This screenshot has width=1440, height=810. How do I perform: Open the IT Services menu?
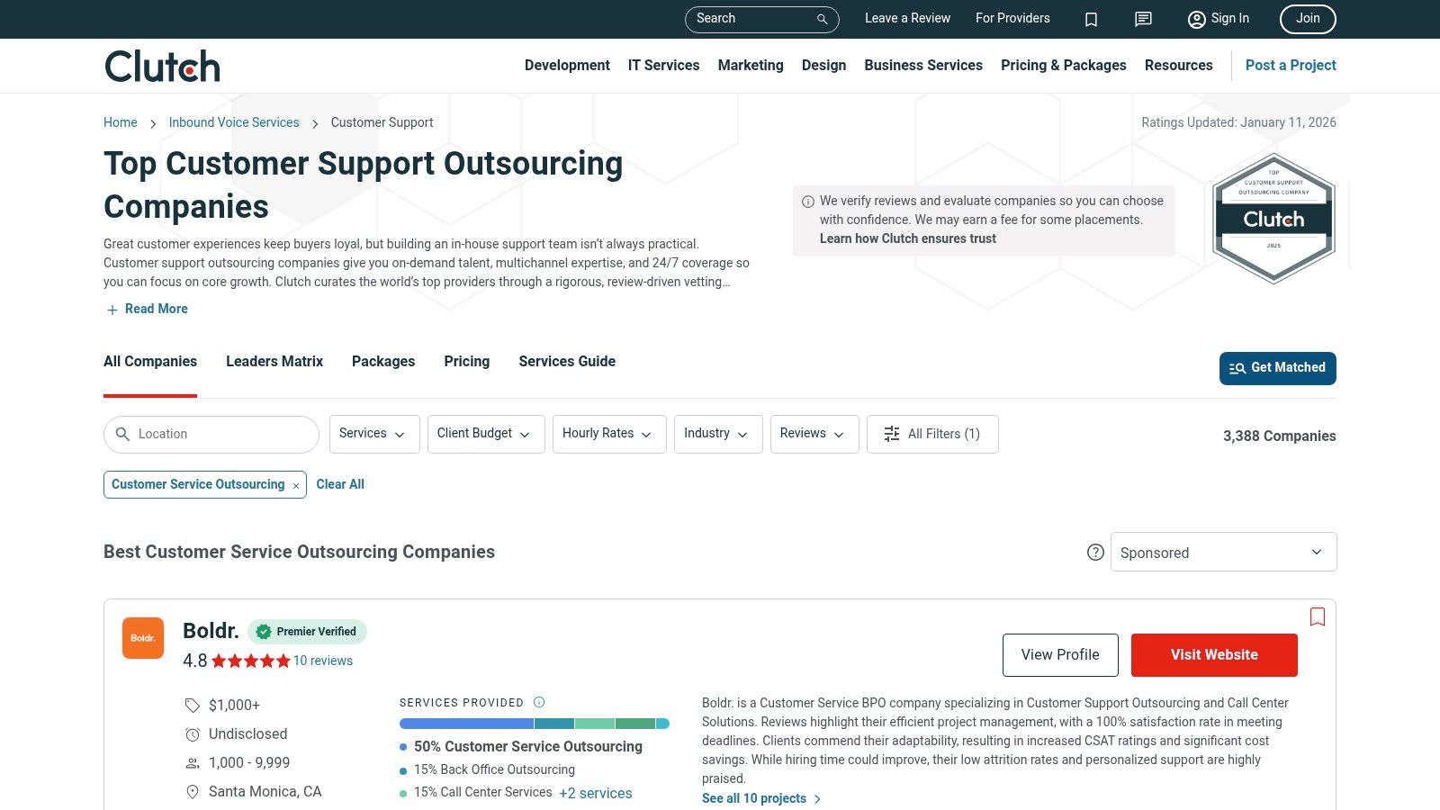[664, 65]
